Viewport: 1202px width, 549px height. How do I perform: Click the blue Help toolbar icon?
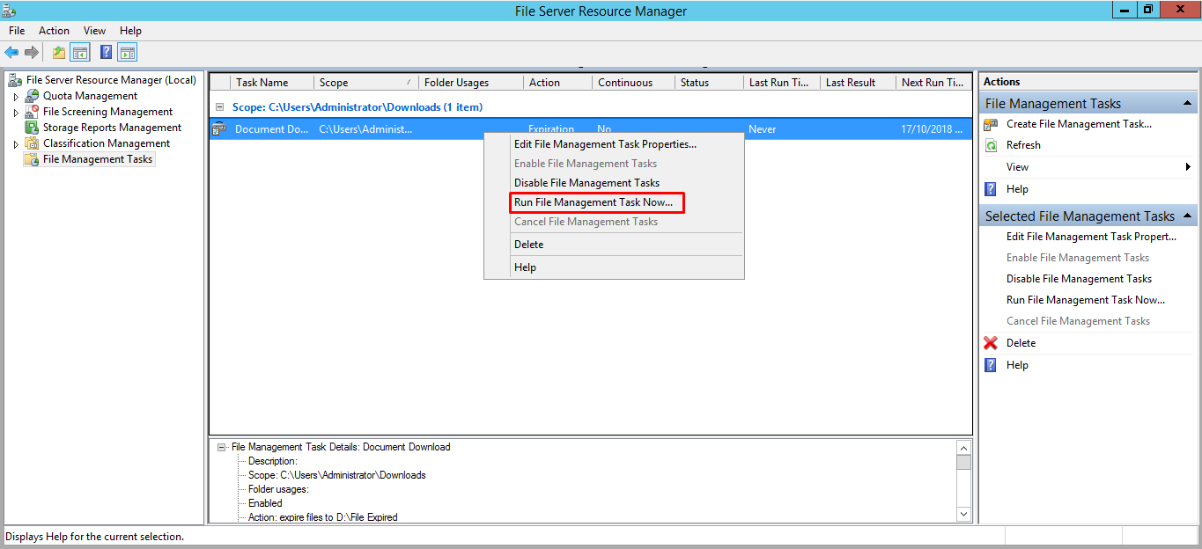coord(107,53)
